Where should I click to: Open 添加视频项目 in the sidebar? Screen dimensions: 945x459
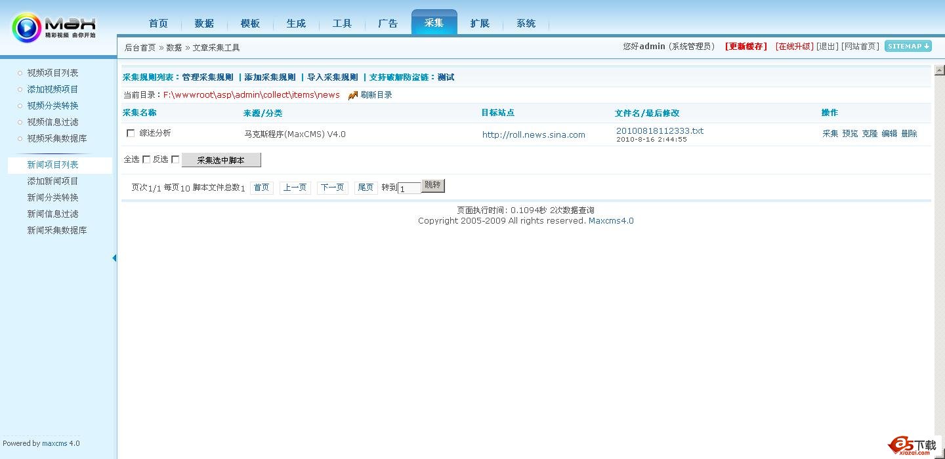coord(52,89)
